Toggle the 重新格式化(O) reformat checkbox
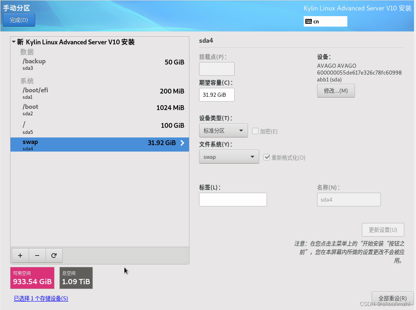This screenshot has width=416, height=310. pos(267,157)
